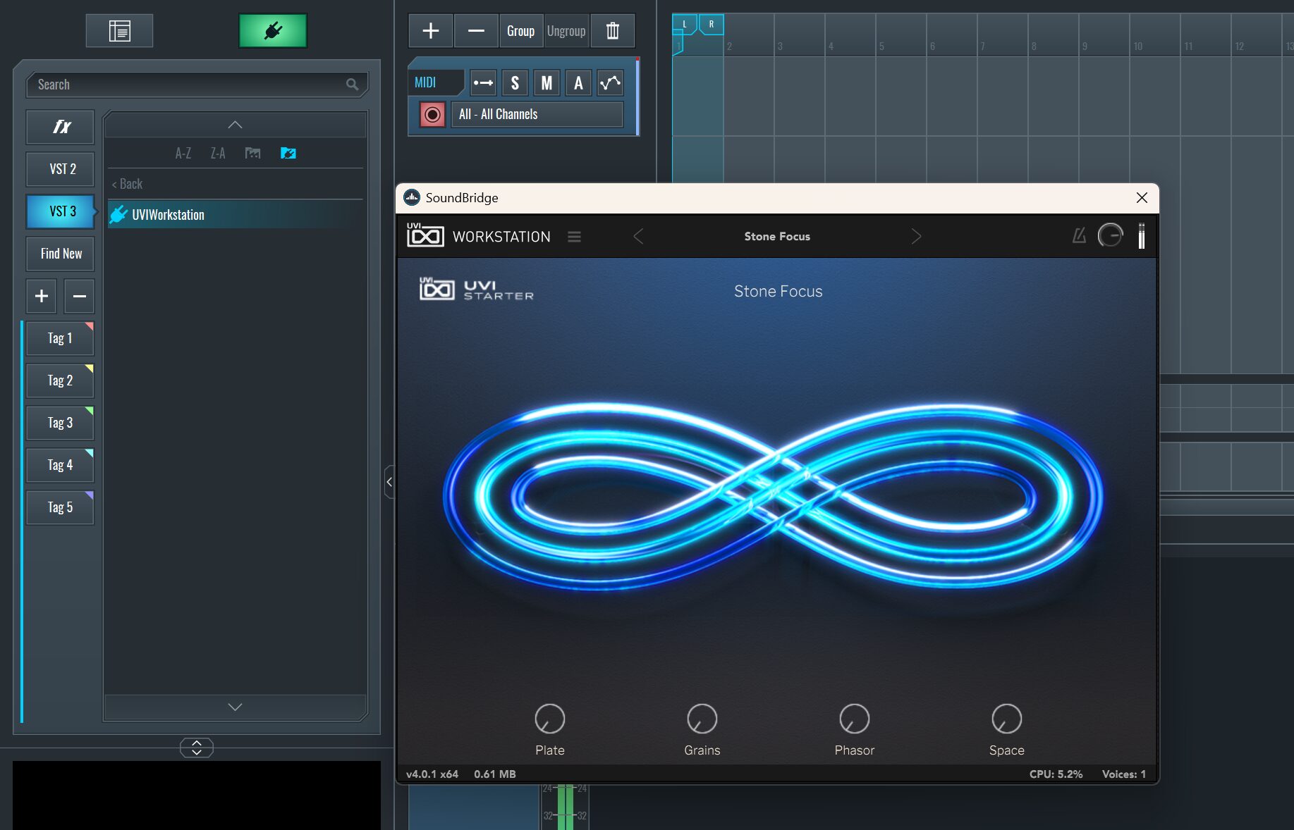
Task: Open the list view panel icon
Action: tap(119, 31)
